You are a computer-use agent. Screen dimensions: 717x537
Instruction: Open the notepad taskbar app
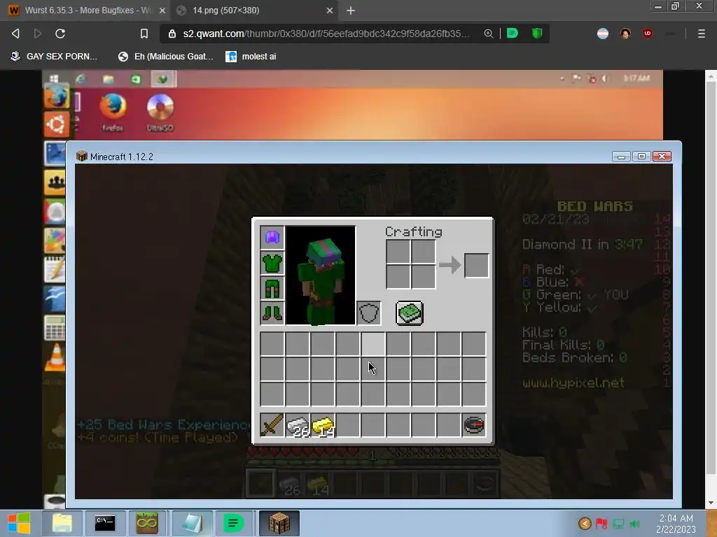coord(190,523)
